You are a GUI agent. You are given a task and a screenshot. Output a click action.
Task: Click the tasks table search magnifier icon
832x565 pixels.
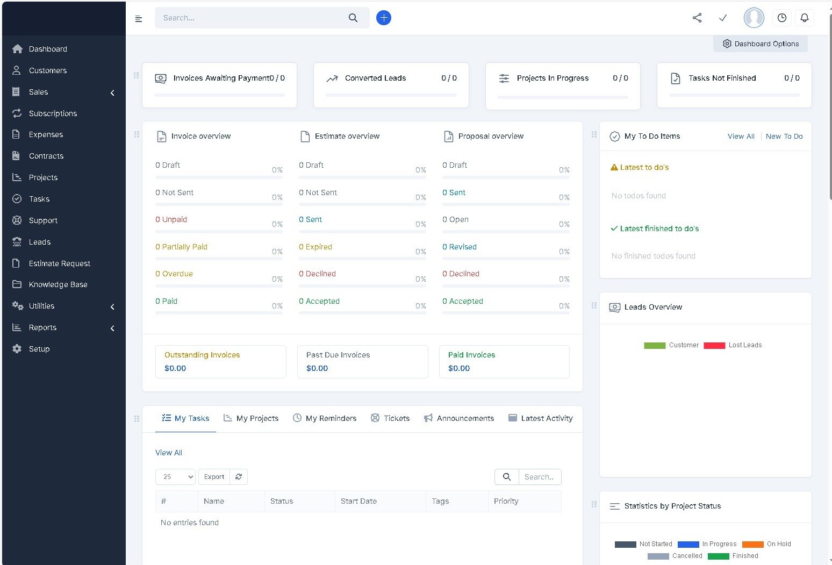[507, 477]
